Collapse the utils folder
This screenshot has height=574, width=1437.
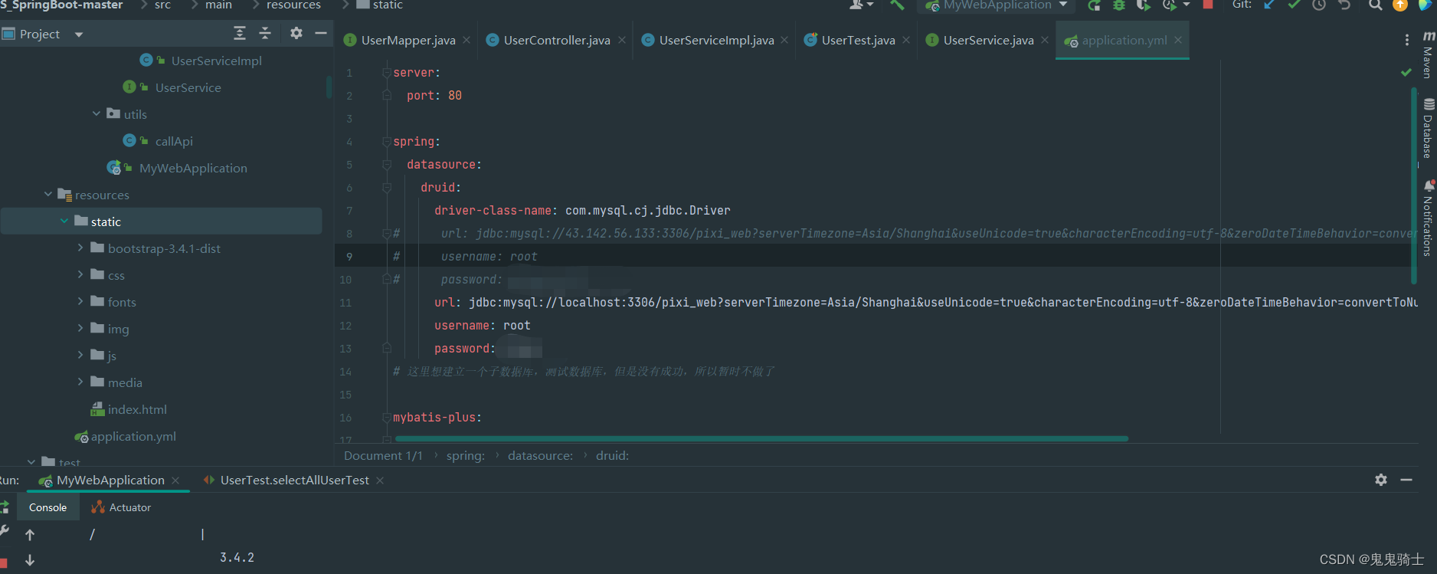(97, 113)
